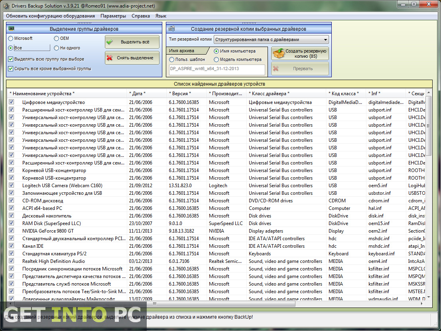Click the Display adapters class cell

pyautogui.click(x=266, y=231)
